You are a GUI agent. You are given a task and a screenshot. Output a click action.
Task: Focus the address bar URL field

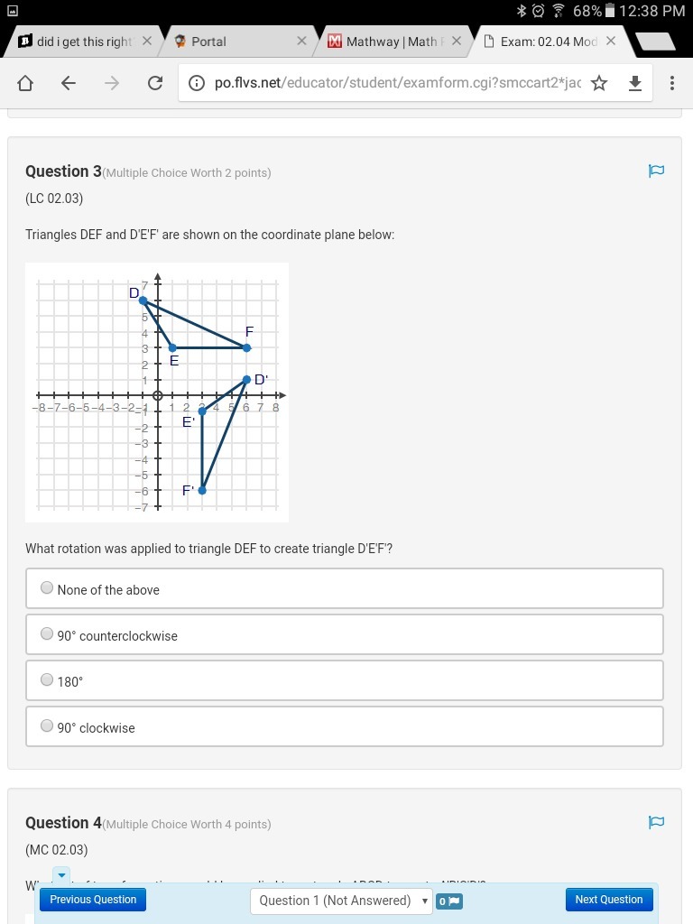coord(397,83)
